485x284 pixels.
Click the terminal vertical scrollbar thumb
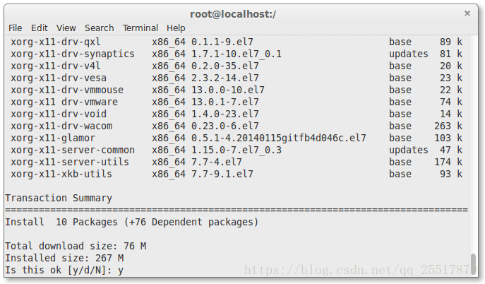tap(473, 264)
